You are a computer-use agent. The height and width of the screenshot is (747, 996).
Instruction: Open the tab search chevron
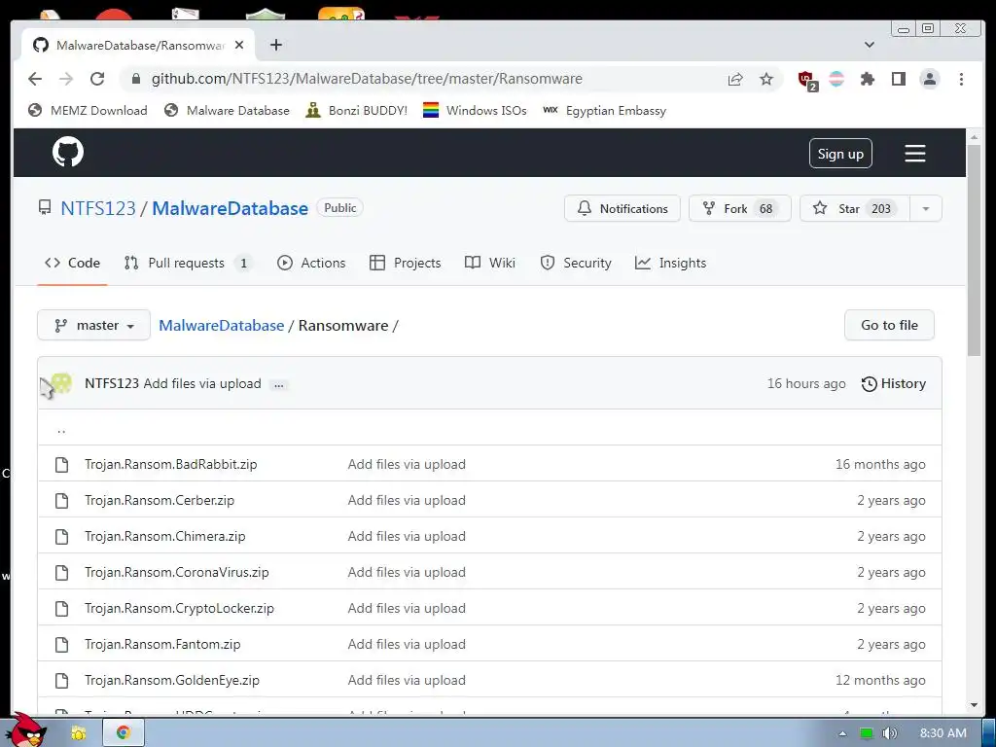coord(870,45)
